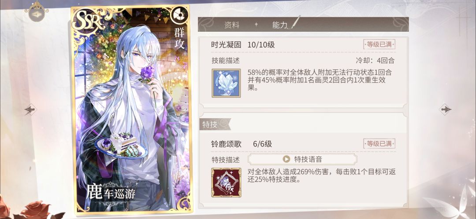
Task: Click 等级已满 button for 铃鹿颂歌
Action: point(379,143)
